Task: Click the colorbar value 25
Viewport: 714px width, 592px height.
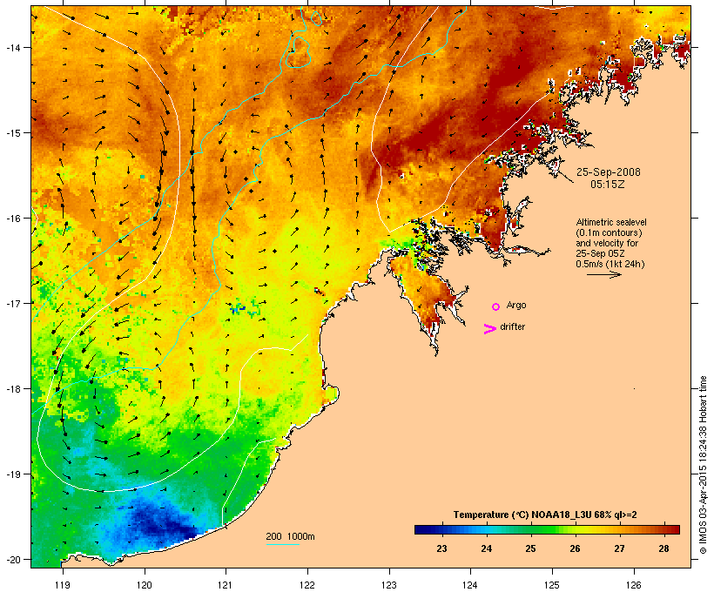Action: tap(530, 548)
